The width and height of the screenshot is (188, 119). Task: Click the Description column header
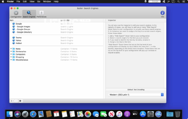pyautogui.click(x=82, y=20)
